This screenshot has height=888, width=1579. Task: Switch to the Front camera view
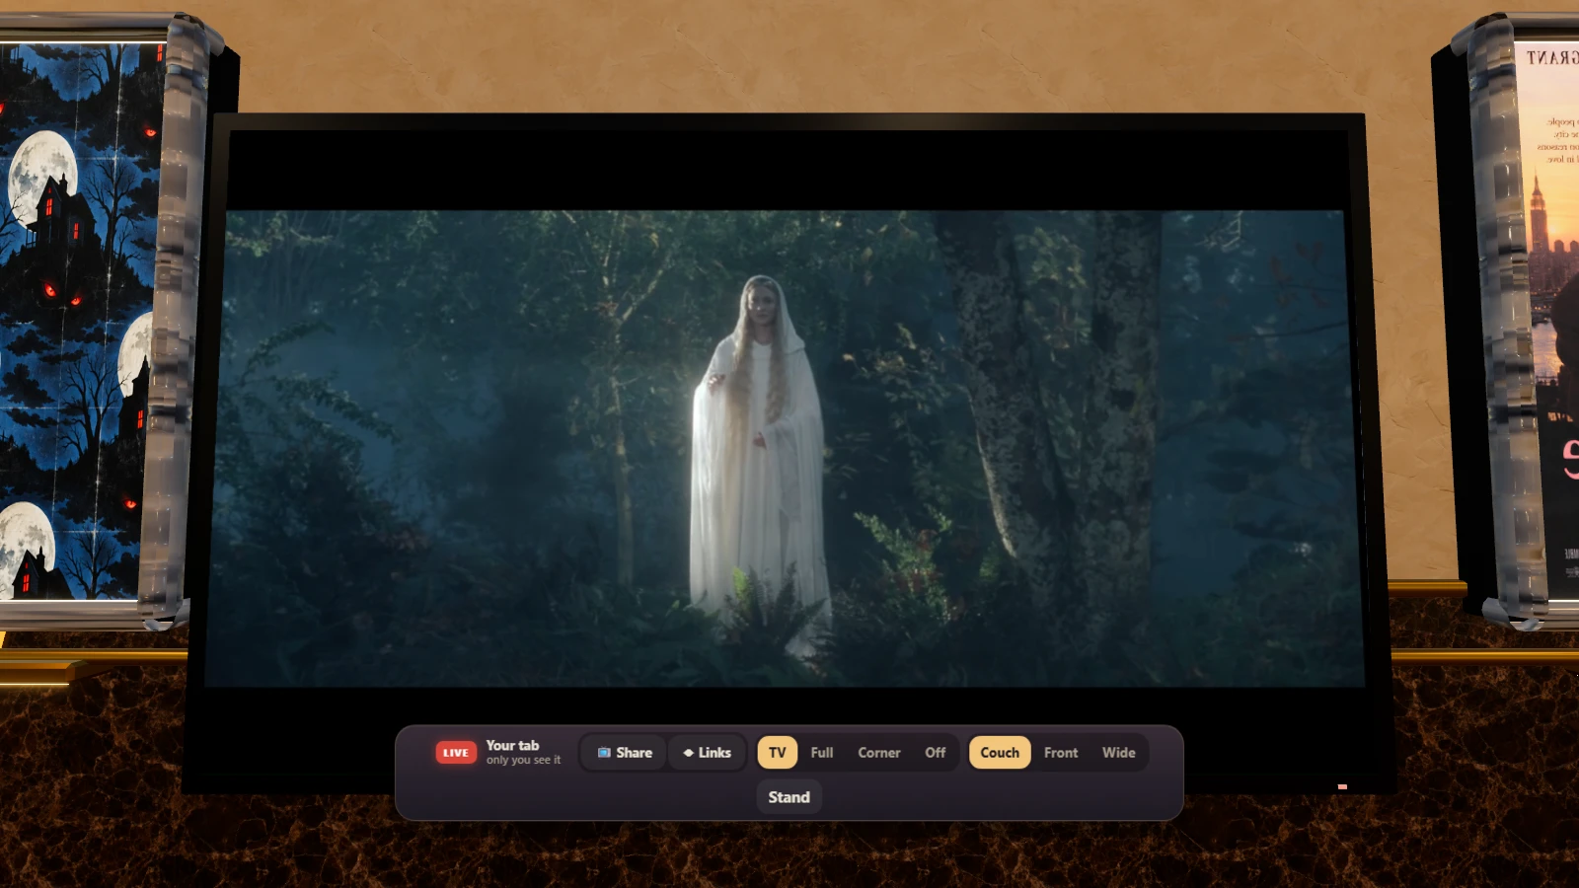(x=1061, y=753)
